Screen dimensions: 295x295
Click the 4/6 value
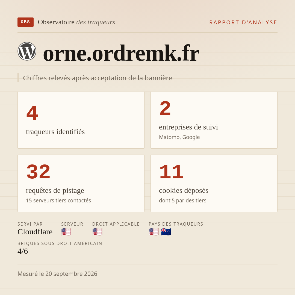coord(23,251)
